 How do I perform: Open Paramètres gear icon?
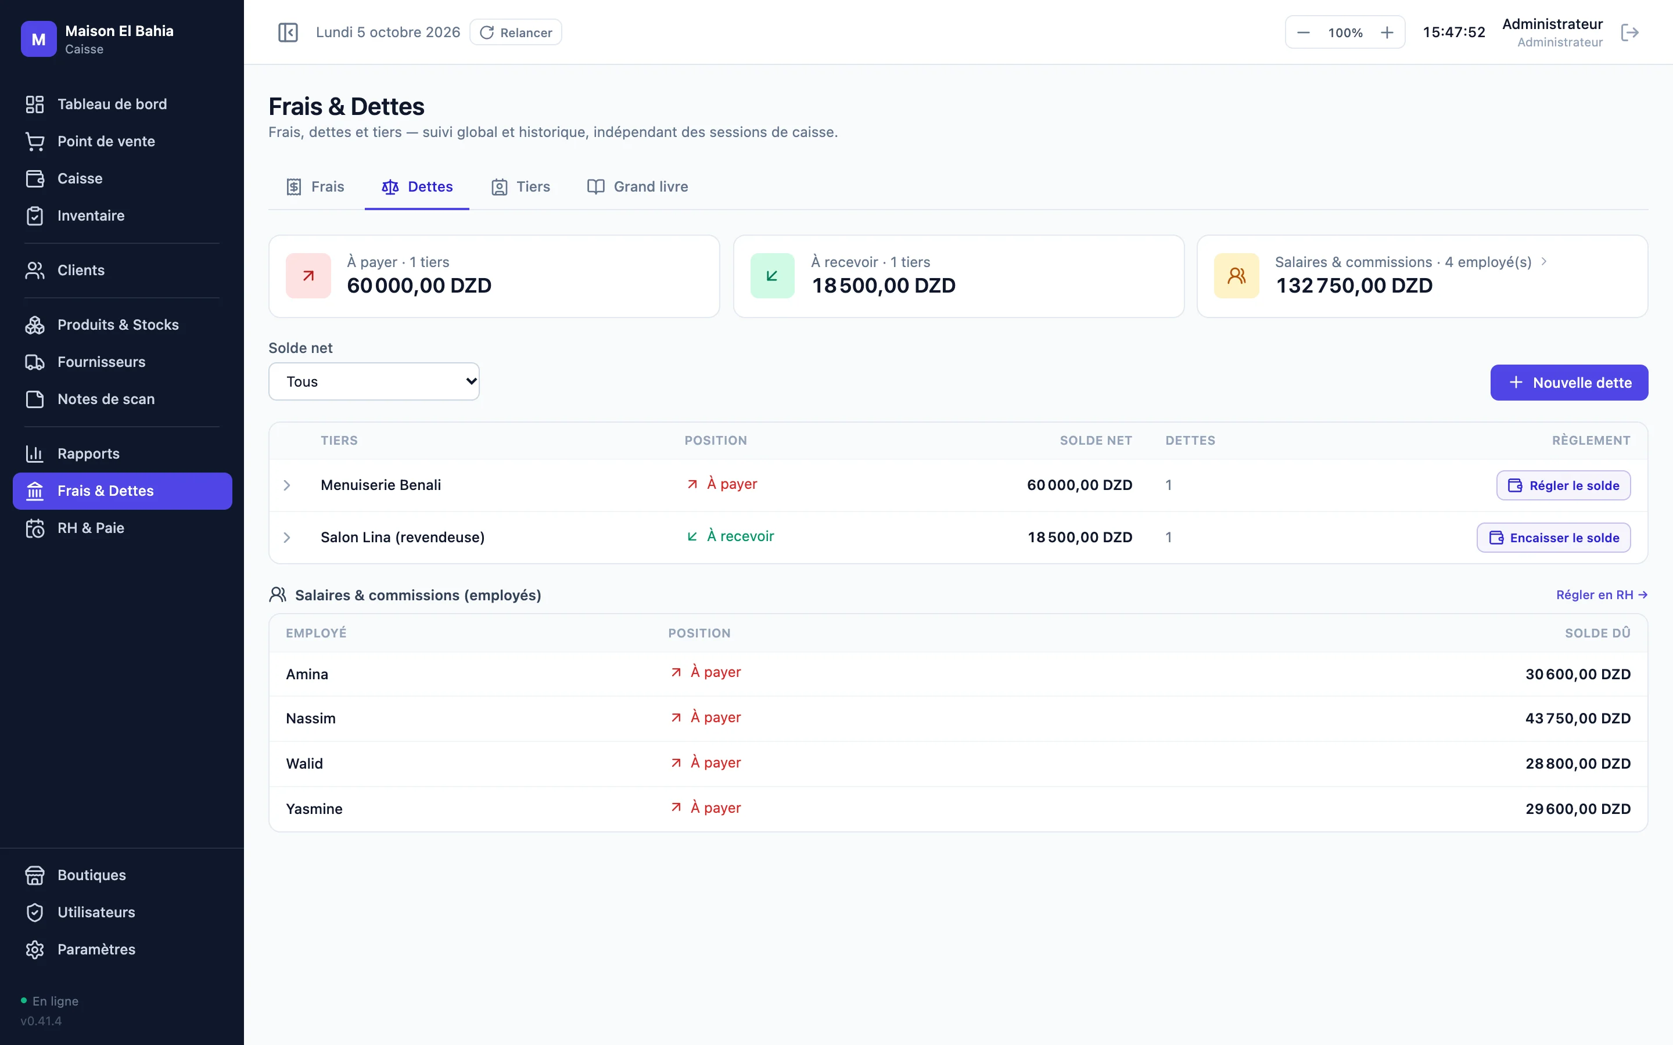[35, 950]
